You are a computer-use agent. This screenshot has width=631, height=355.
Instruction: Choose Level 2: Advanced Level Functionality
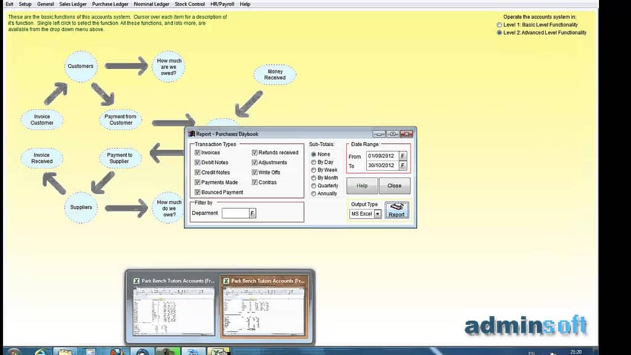499,33
